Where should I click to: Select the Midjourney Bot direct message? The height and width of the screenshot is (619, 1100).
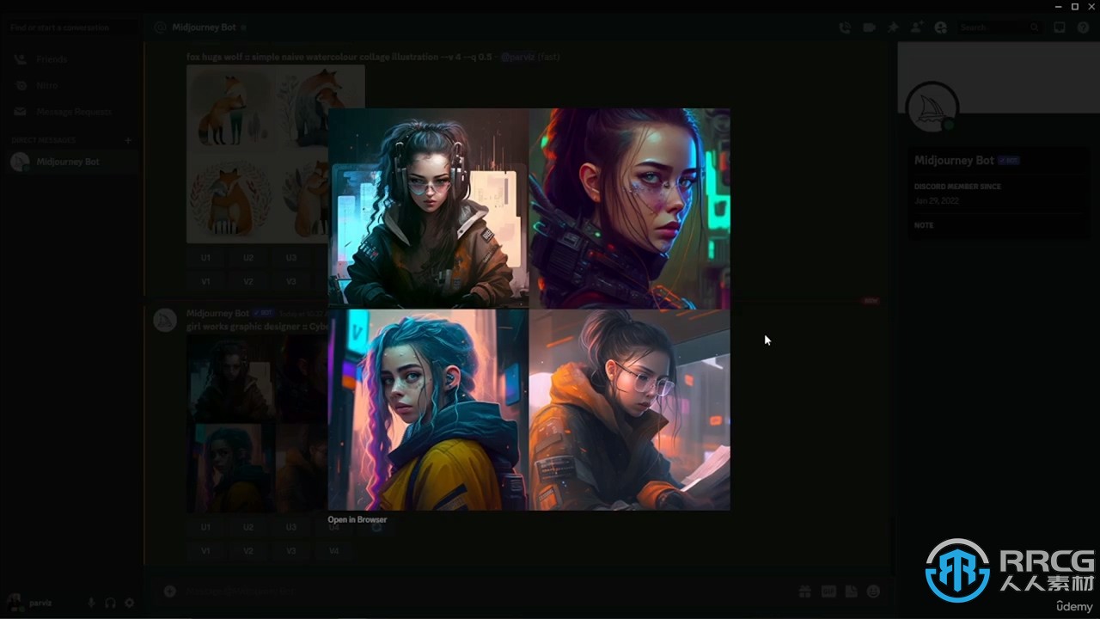[70, 162]
